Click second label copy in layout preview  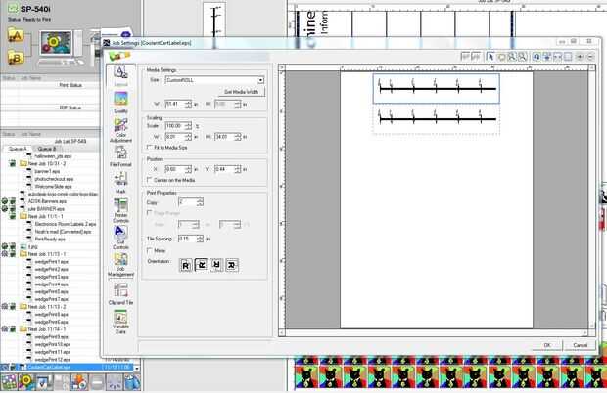pos(437,119)
